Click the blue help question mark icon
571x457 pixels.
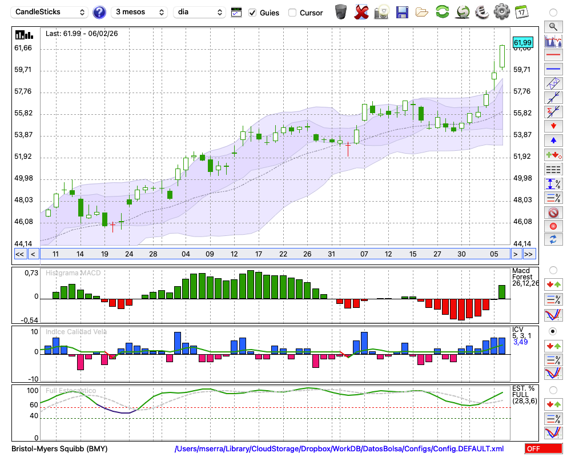99,13
